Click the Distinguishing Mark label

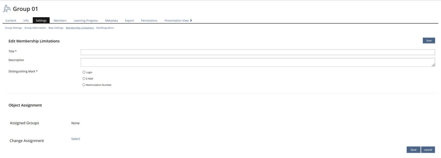(23, 71)
